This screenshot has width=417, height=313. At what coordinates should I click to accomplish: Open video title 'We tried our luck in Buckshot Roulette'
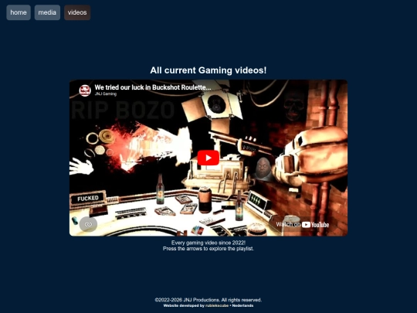153,87
